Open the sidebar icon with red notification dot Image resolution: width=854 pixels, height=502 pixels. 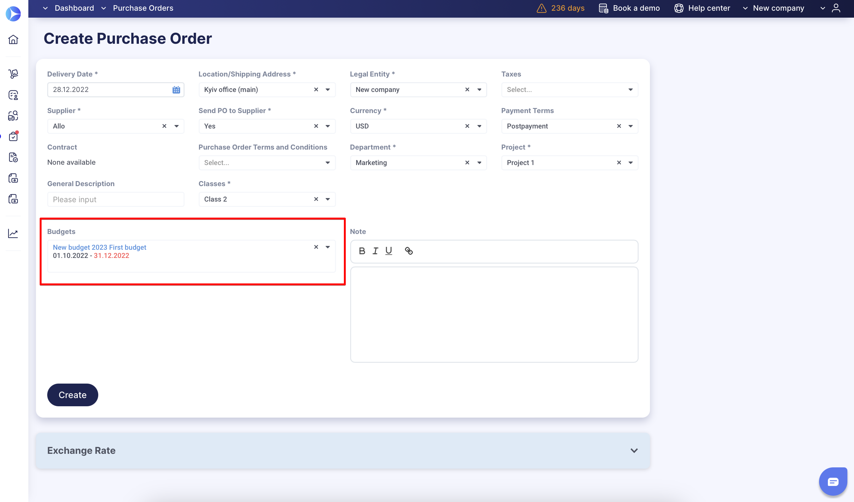click(x=13, y=136)
